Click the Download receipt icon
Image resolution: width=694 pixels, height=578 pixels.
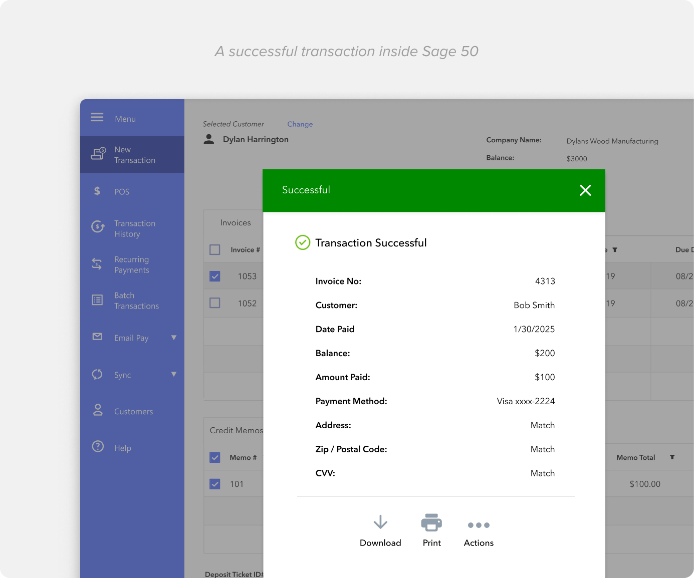pyautogui.click(x=380, y=522)
